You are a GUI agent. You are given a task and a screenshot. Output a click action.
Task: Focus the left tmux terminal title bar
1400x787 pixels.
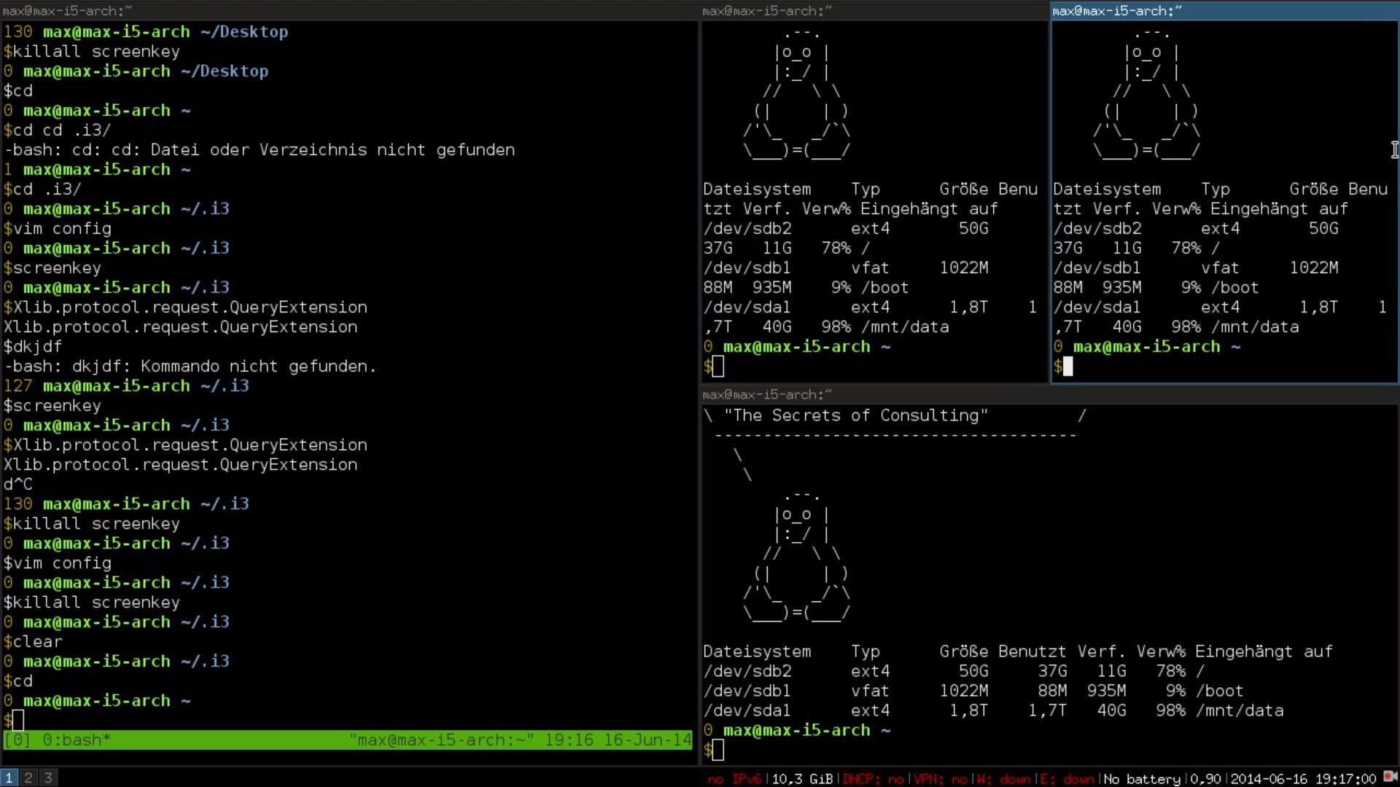[x=349, y=10]
